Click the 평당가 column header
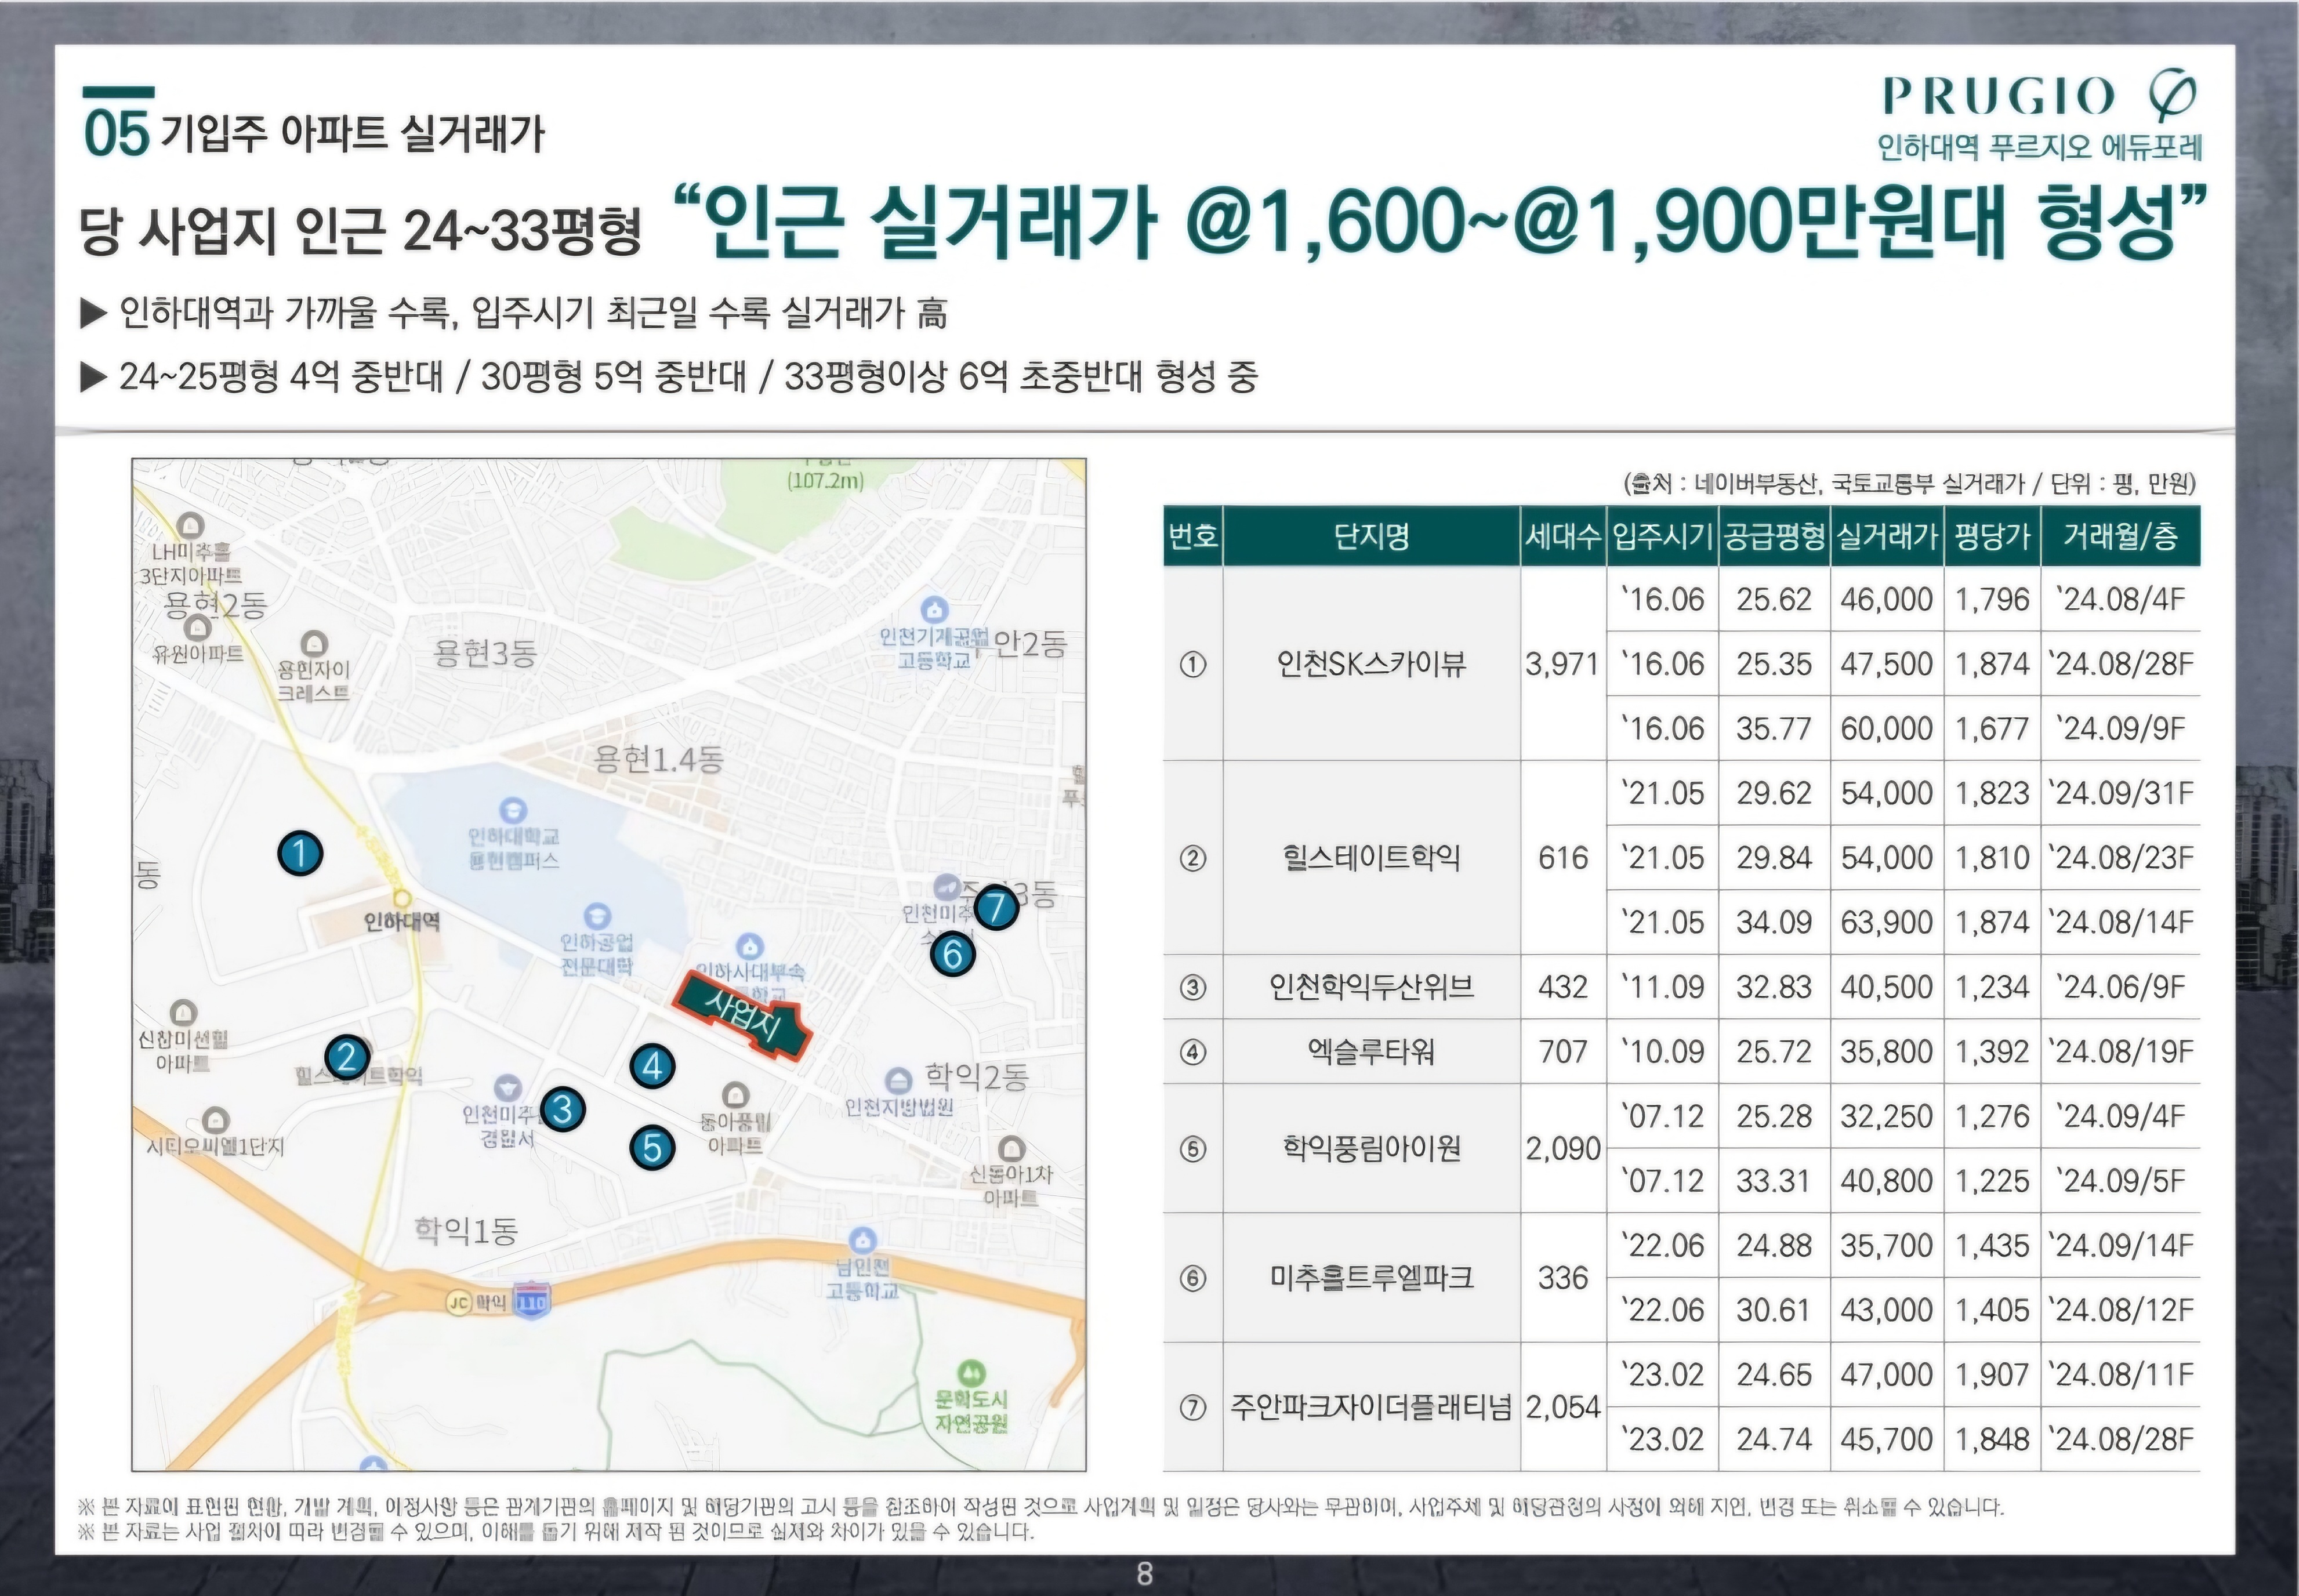The image size is (2299, 1596). (1992, 537)
